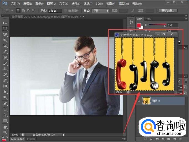Switch to the Mini Bridge tab

[x=18, y=139]
